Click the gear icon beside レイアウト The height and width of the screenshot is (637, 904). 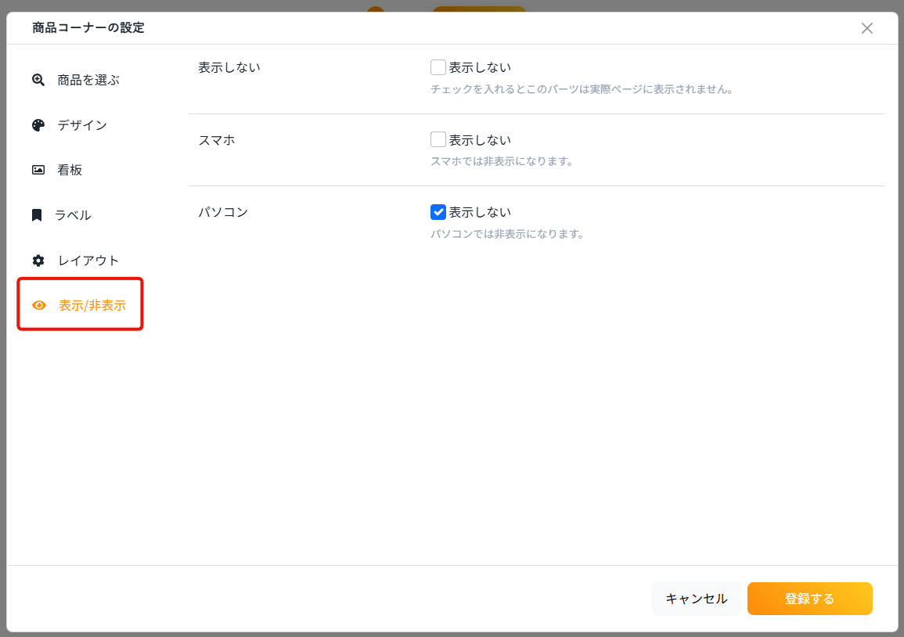tap(38, 261)
